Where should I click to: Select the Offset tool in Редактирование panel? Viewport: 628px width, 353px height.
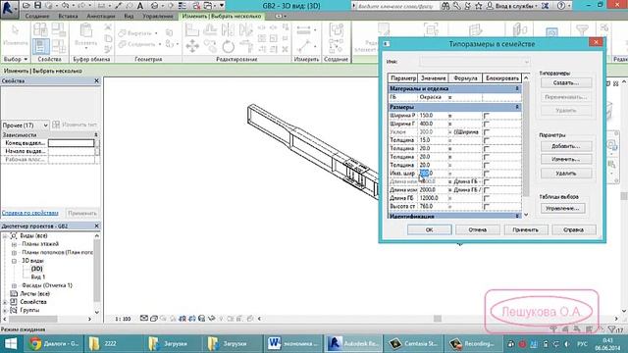click(x=210, y=29)
